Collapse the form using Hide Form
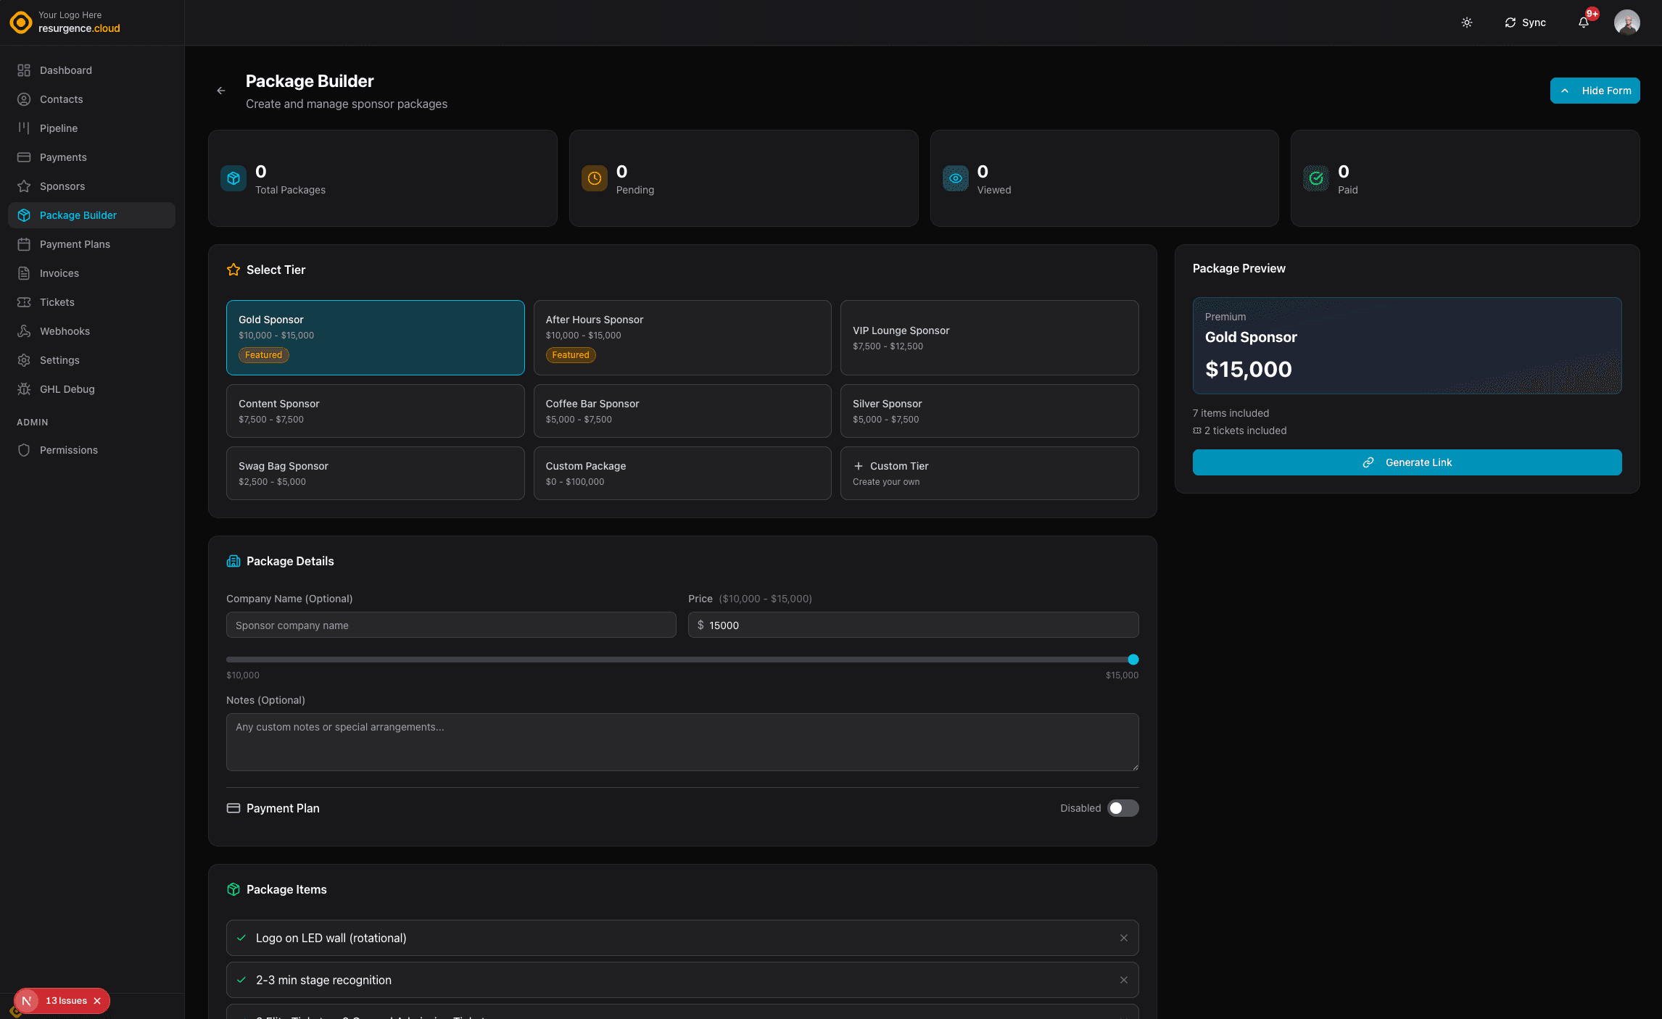Screen dimensions: 1662x1019 [1595, 90]
